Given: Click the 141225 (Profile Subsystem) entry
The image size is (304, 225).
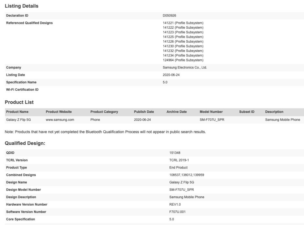Looking at the screenshot, I should 183,37.
